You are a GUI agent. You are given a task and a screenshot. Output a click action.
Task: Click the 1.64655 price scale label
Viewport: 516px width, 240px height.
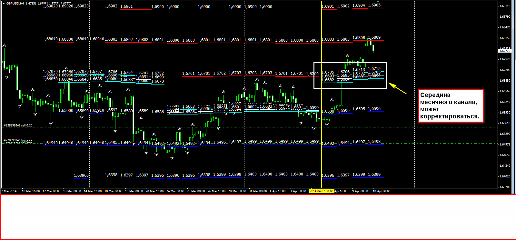coord(505,155)
